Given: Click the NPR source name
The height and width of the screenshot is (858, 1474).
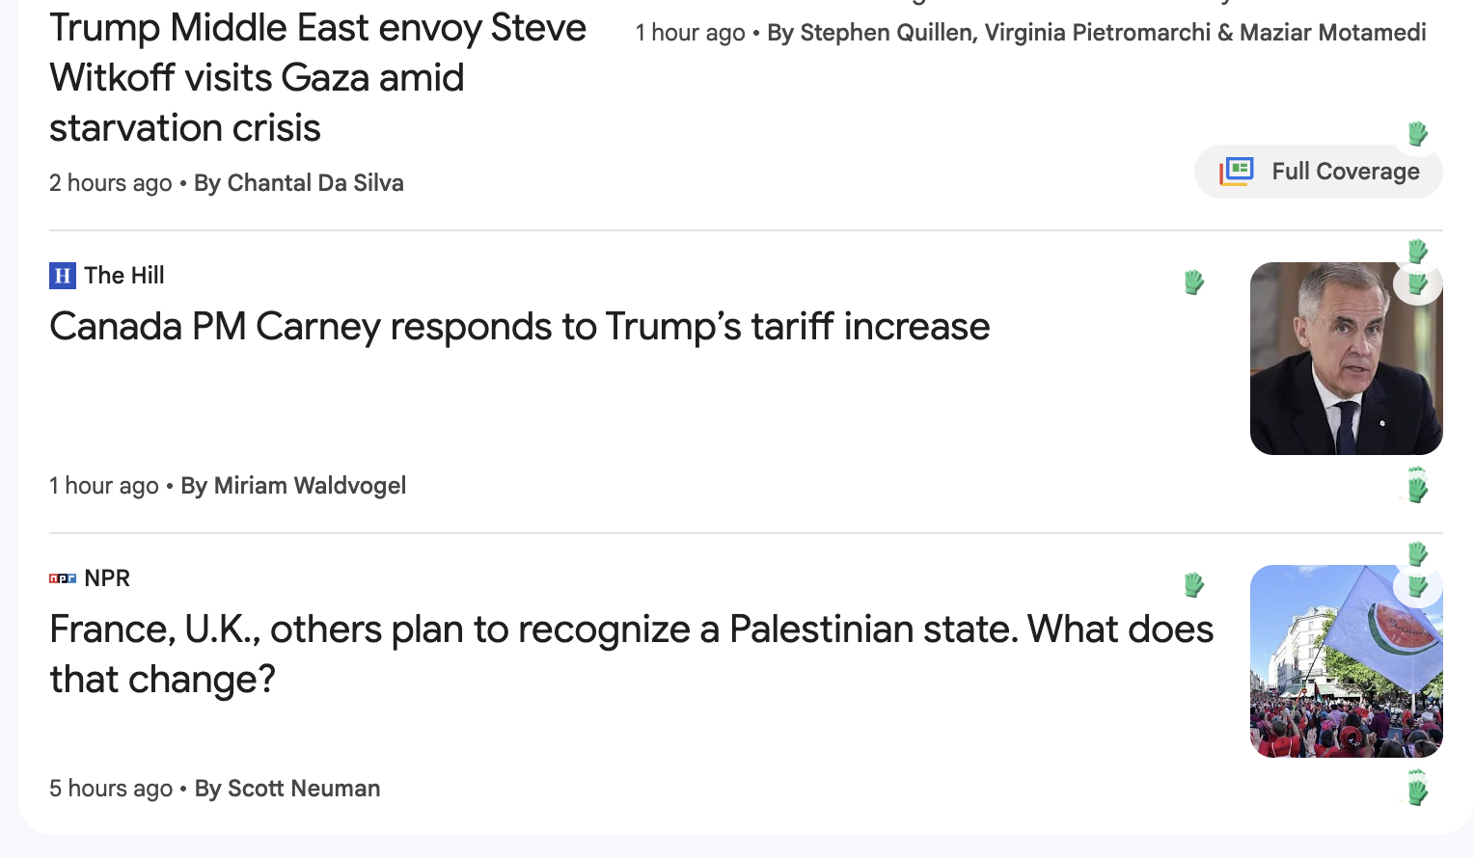Looking at the screenshot, I should (x=107, y=578).
